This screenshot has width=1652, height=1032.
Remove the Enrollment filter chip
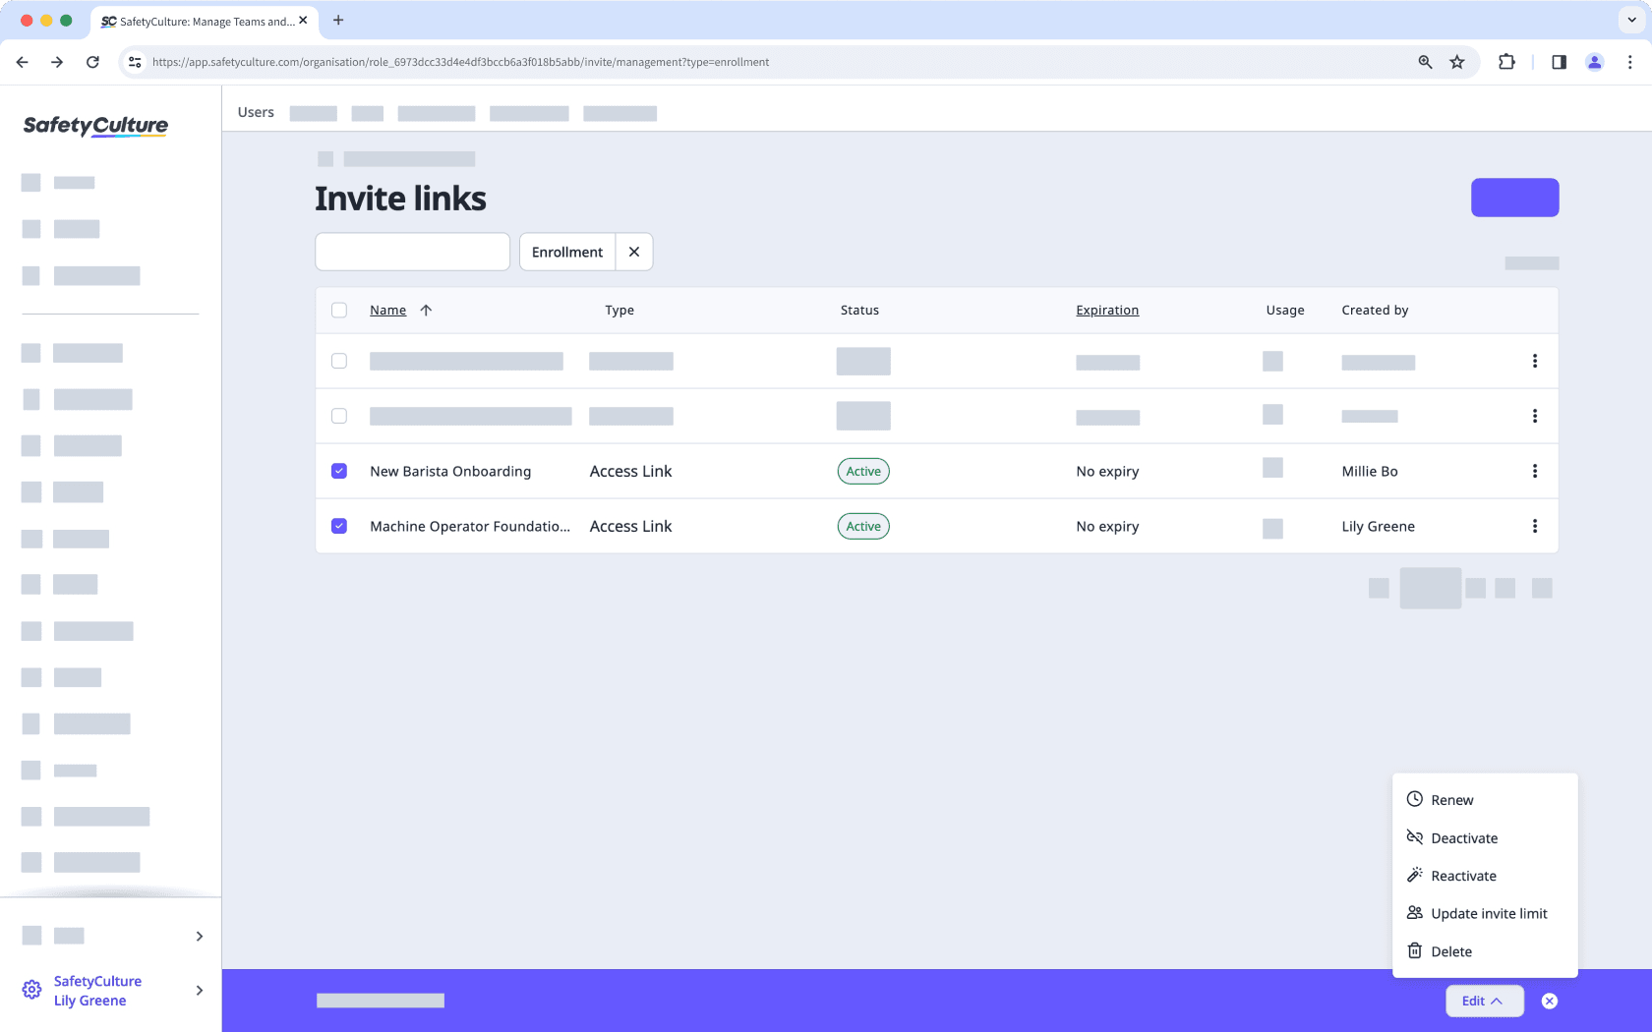(634, 252)
